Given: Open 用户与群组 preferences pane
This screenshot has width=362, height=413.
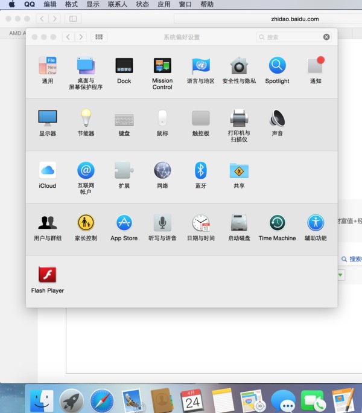Looking at the screenshot, I should click(x=48, y=227).
